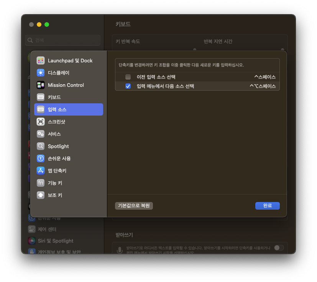Click the 검색 search field
Image resolution: width=317 pixels, height=282 pixels.
click(x=63, y=40)
